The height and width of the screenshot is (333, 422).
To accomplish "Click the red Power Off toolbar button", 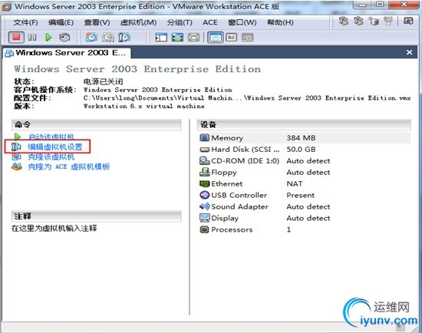I will pyautogui.click(x=16, y=37).
